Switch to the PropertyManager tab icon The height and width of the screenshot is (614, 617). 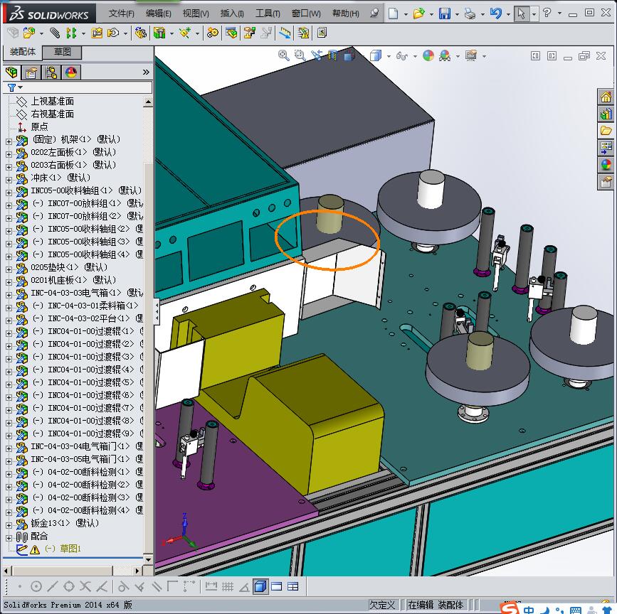(31, 72)
